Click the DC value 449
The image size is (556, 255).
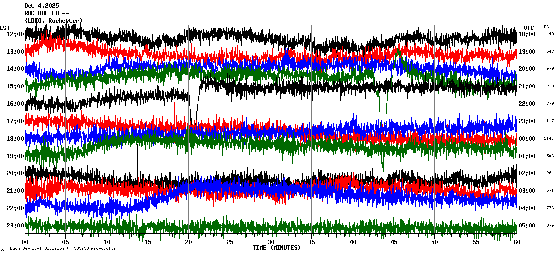pos(549,34)
